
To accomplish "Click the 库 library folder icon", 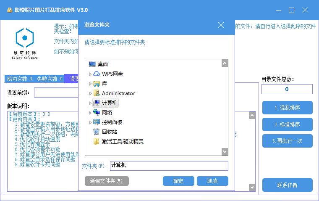I will [x=97, y=84].
